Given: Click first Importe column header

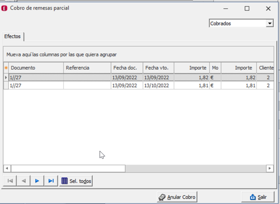Looking at the screenshot, I should [x=191, y=68].
